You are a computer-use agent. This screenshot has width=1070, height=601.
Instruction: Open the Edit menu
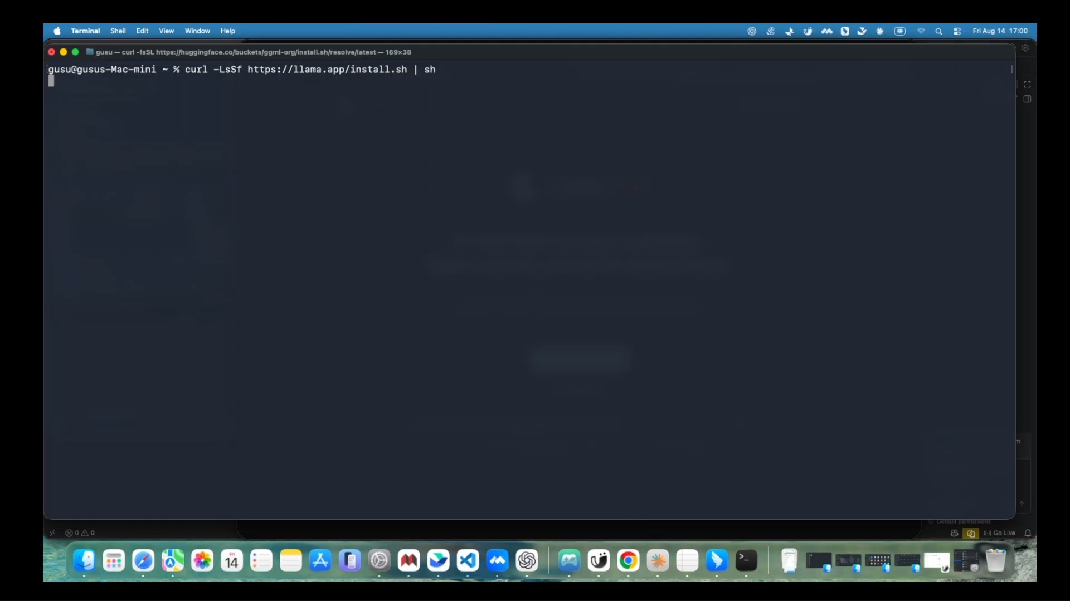142,31
